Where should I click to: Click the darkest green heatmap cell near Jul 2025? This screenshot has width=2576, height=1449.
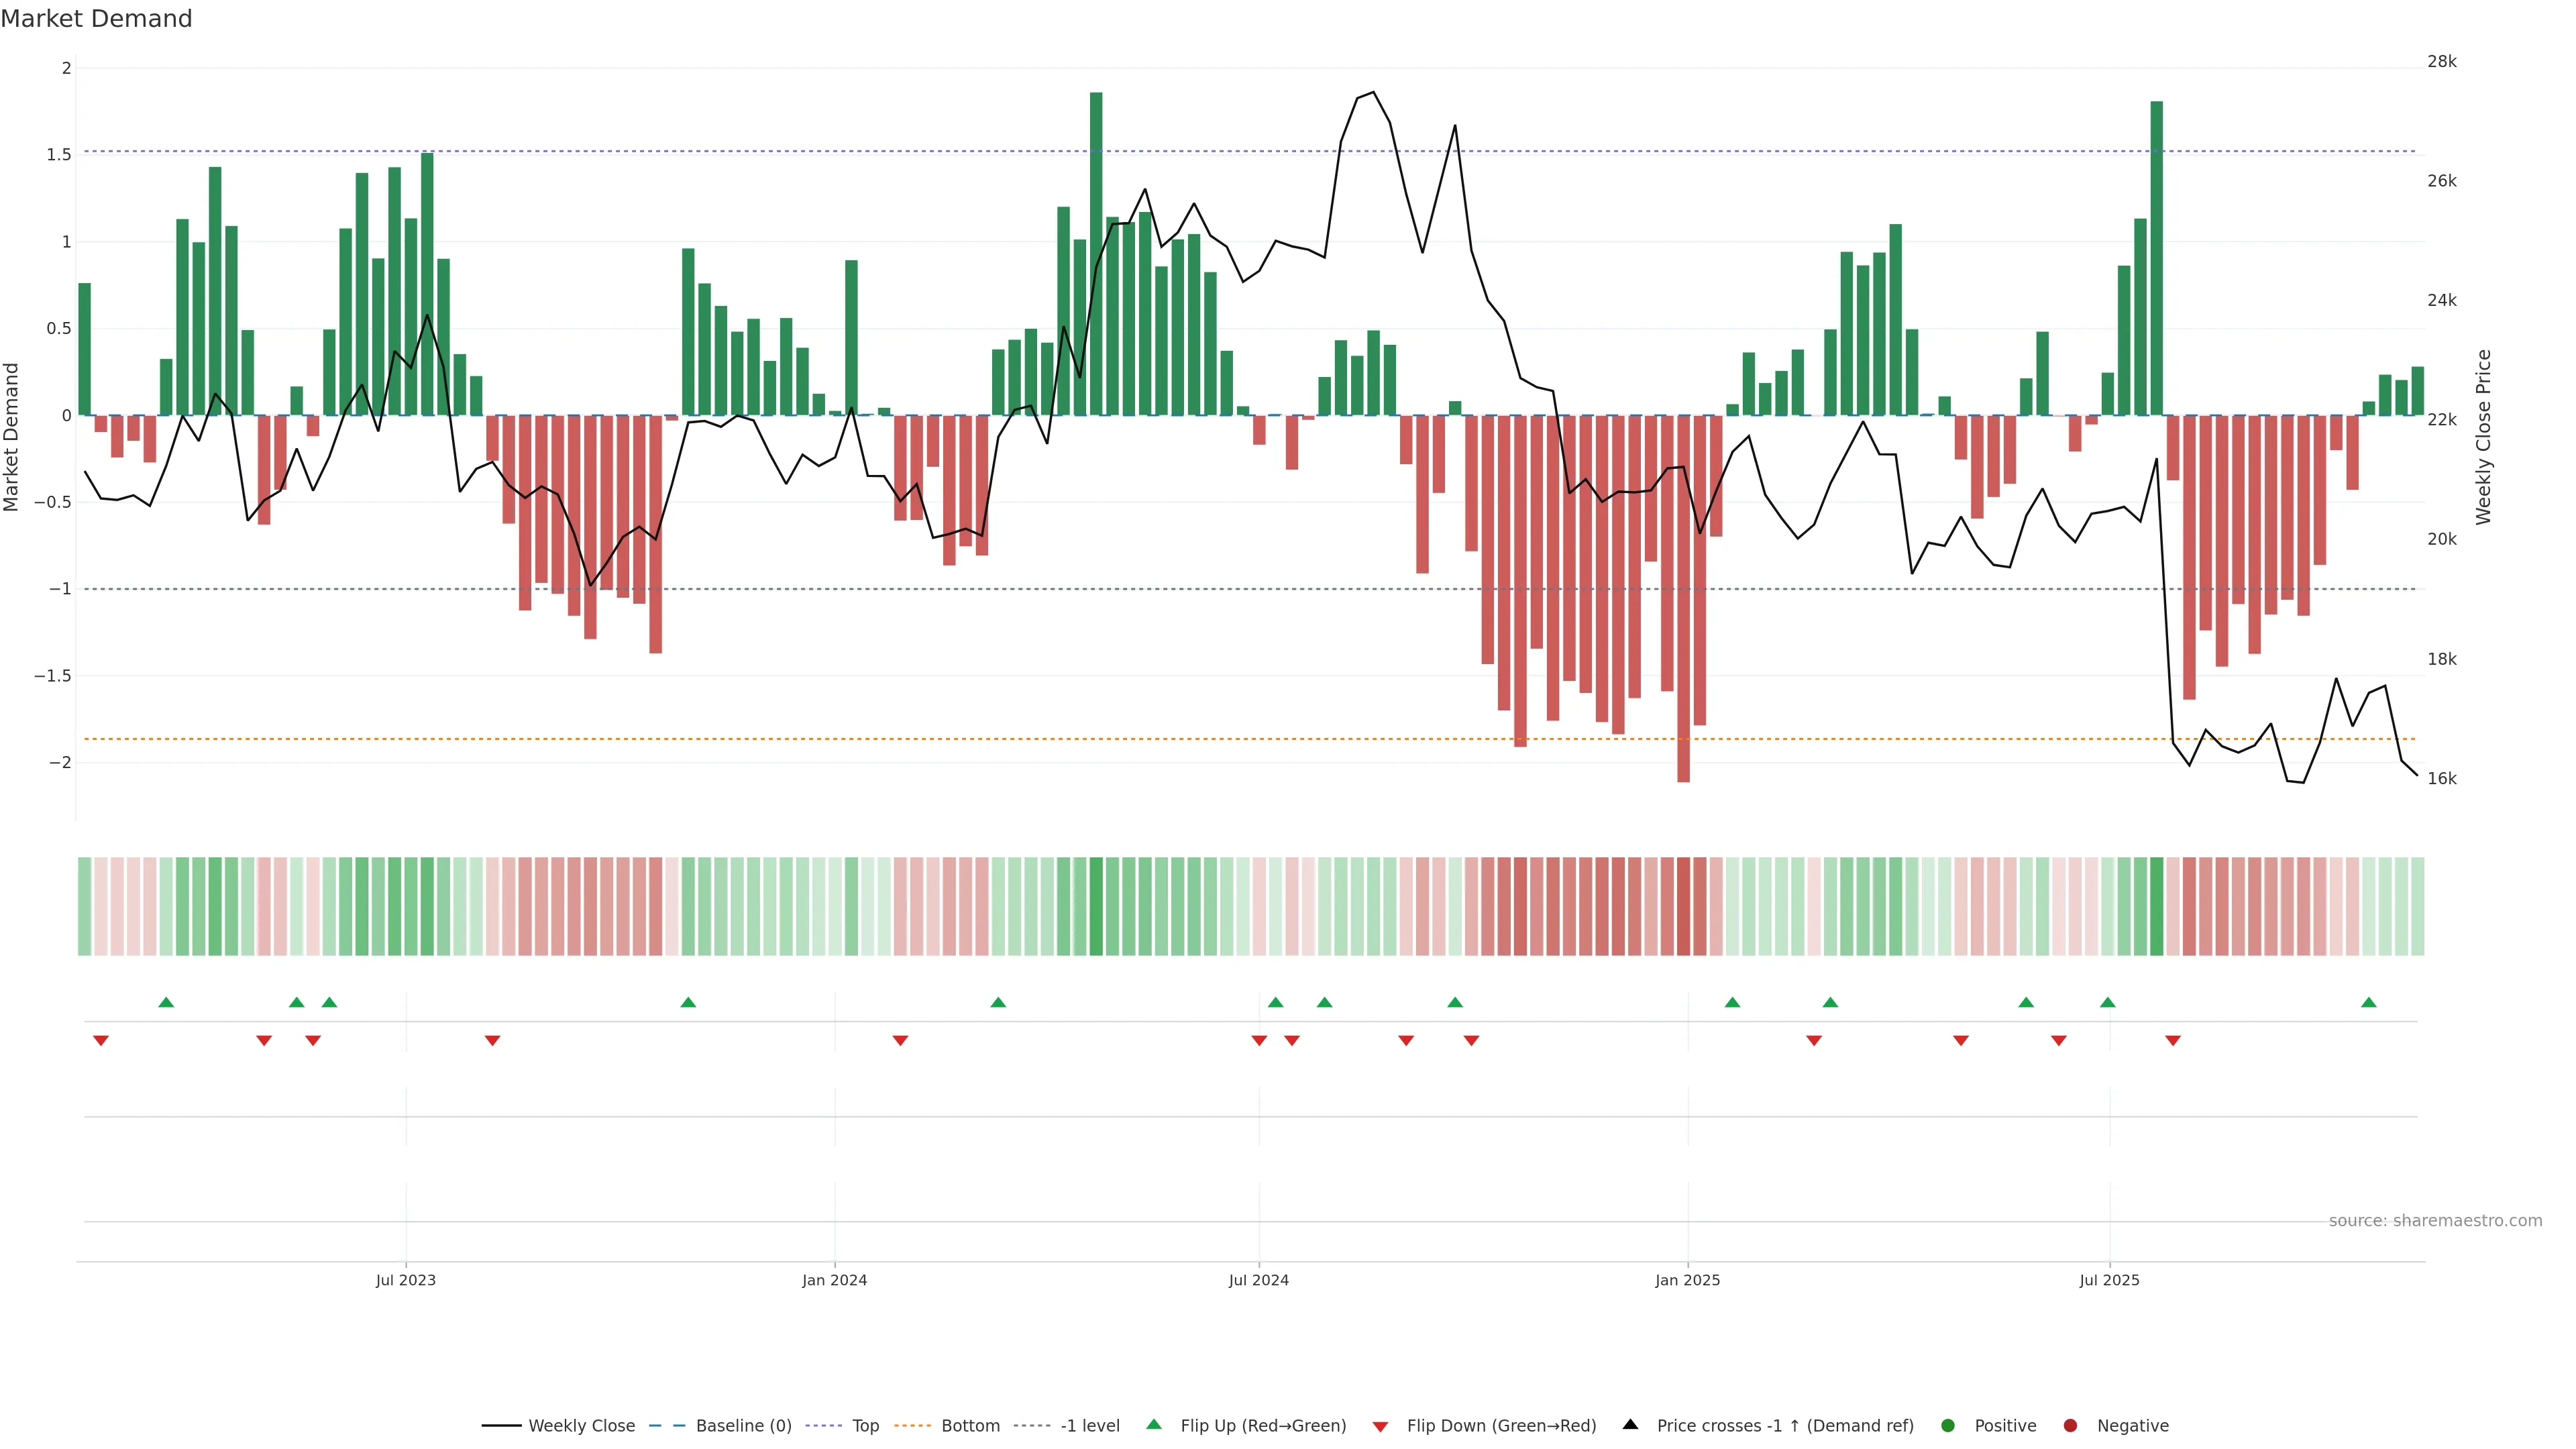tap(2156, 906)
